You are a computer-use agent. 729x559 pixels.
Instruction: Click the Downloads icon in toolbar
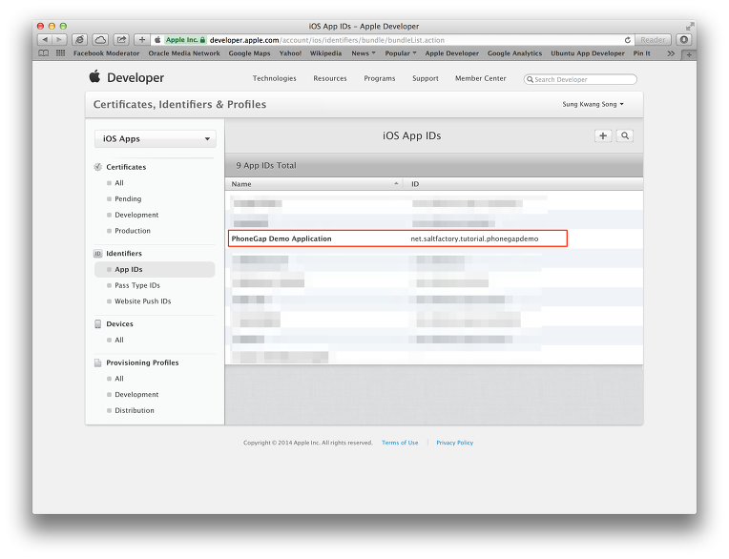(684, 40)
